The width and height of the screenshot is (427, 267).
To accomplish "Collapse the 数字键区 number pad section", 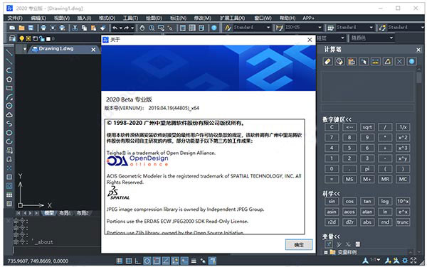I will point(337,119).
